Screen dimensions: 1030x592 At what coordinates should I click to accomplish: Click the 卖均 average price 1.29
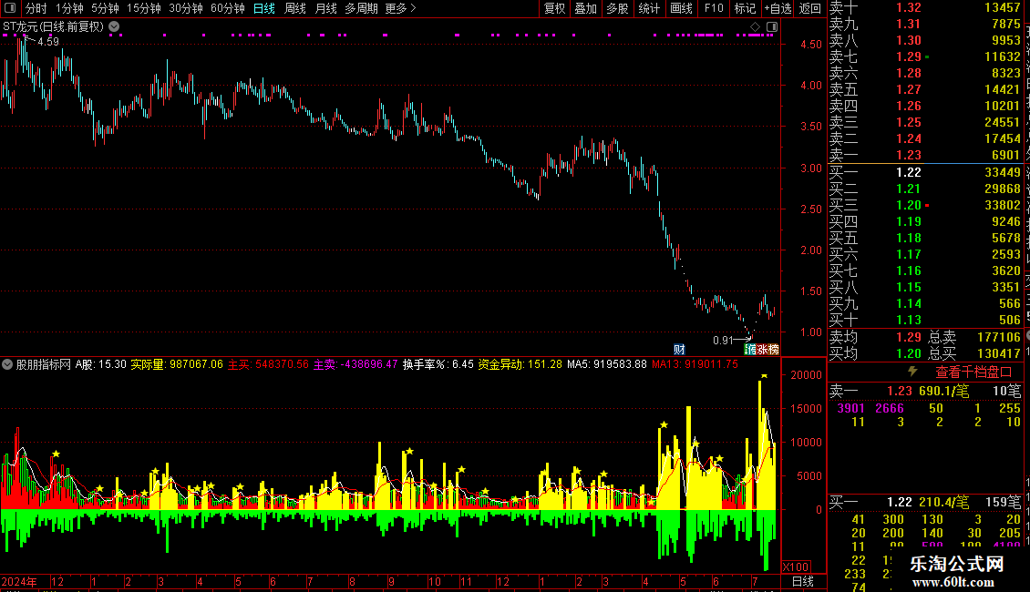pos(909,337)
